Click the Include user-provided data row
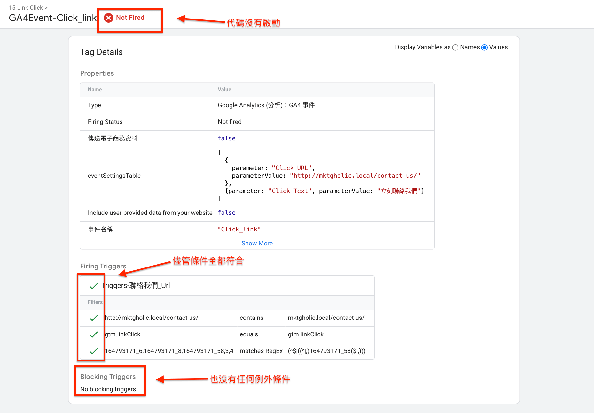The image size is (594, 413). click(x=257, y=213)
